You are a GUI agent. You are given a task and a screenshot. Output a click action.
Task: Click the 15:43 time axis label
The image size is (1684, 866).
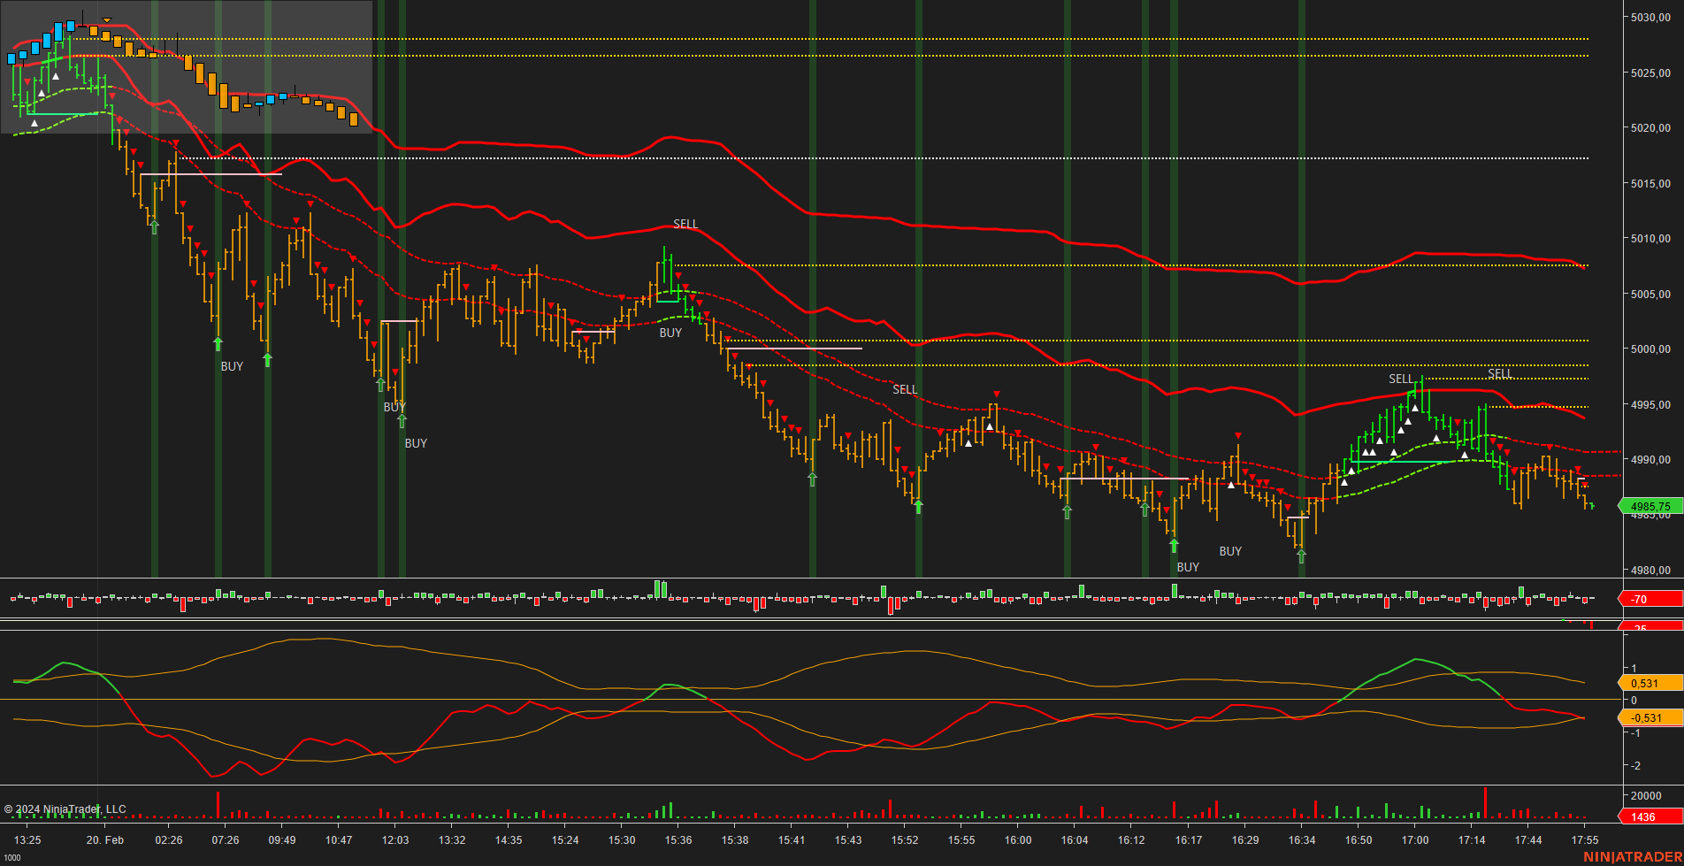(x=848, y=840)
